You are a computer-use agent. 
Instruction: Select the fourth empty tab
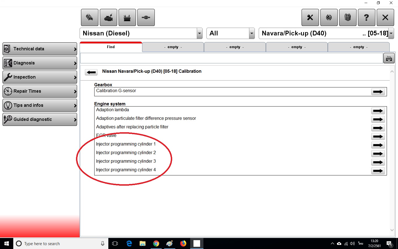(359, 47)
